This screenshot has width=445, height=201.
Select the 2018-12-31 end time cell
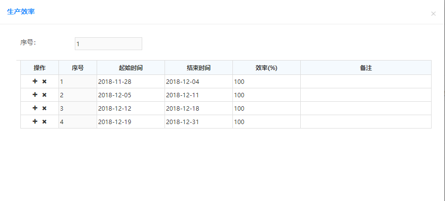click(199, 122)
